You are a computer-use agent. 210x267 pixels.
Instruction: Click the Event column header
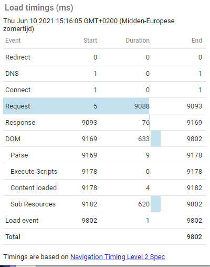[x=13, y=41]
